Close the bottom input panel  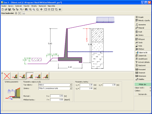pos(2,73)
